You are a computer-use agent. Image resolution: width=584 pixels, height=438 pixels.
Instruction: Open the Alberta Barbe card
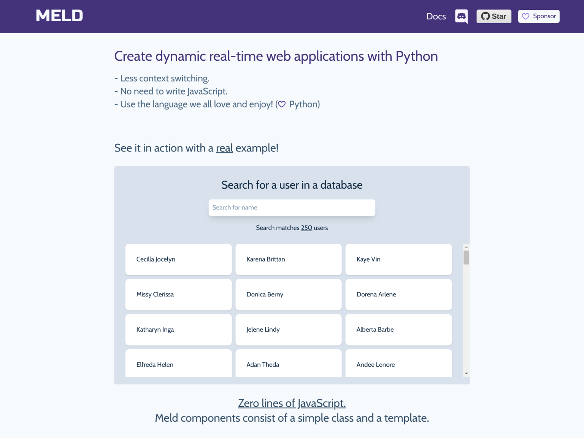point(398,329)
